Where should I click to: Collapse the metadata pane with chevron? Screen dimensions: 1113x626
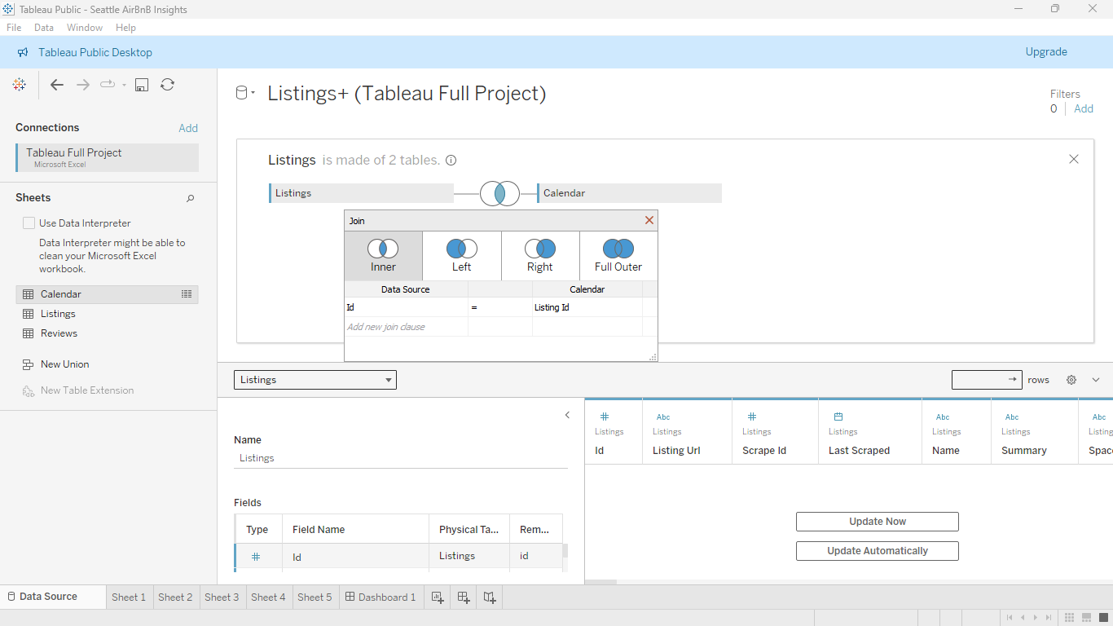click(x=568, y=415)
